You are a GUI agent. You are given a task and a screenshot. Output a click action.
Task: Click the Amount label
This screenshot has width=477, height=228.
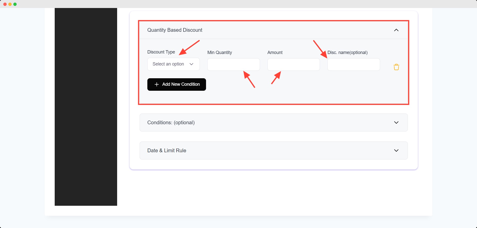(x=275, y=52)
